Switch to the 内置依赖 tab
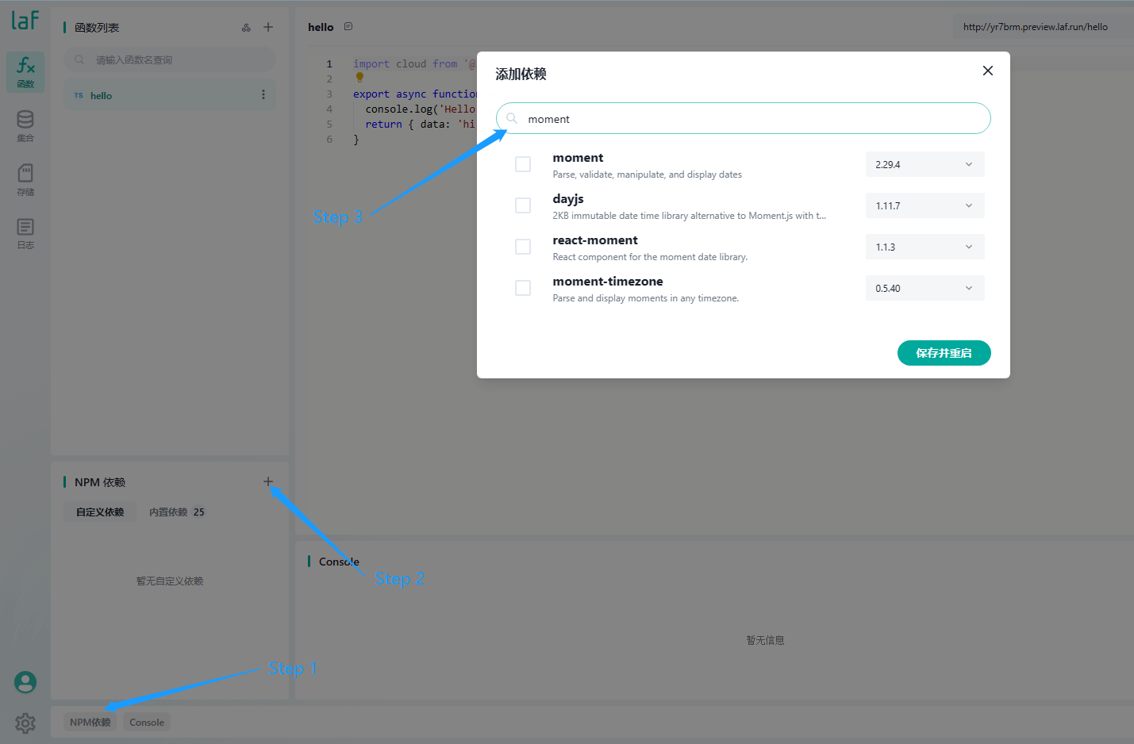 pyautogui.click(x=176, y=512)
